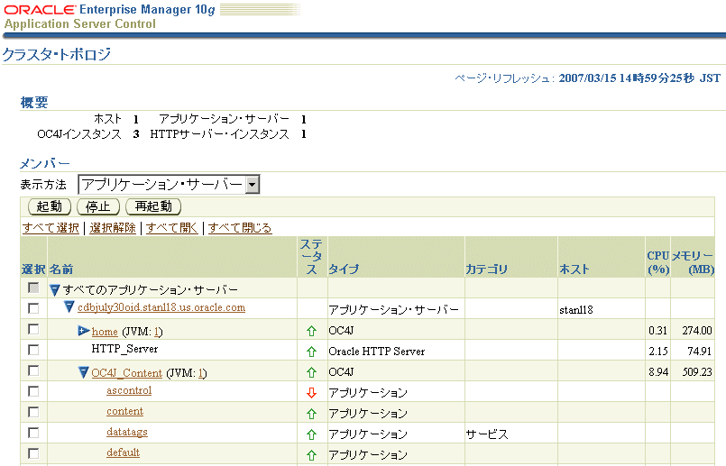The width and height of the screenshot is (726, 466).
Task: Click the green status icon for datatags
Action: [311, 434]
